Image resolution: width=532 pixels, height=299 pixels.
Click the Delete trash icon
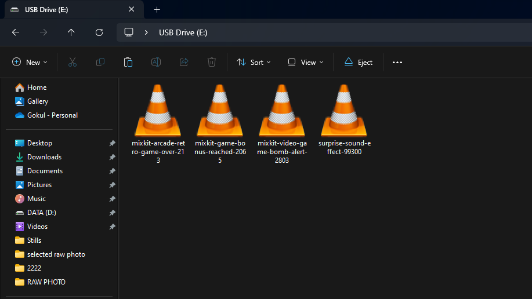pyautogui.click(x=211, y=63)
